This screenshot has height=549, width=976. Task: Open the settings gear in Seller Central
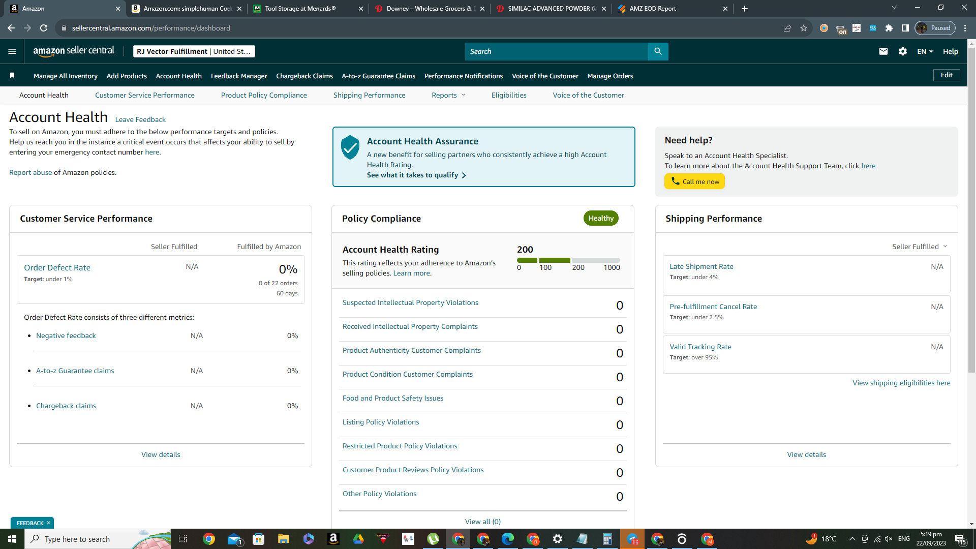[903, 51]
